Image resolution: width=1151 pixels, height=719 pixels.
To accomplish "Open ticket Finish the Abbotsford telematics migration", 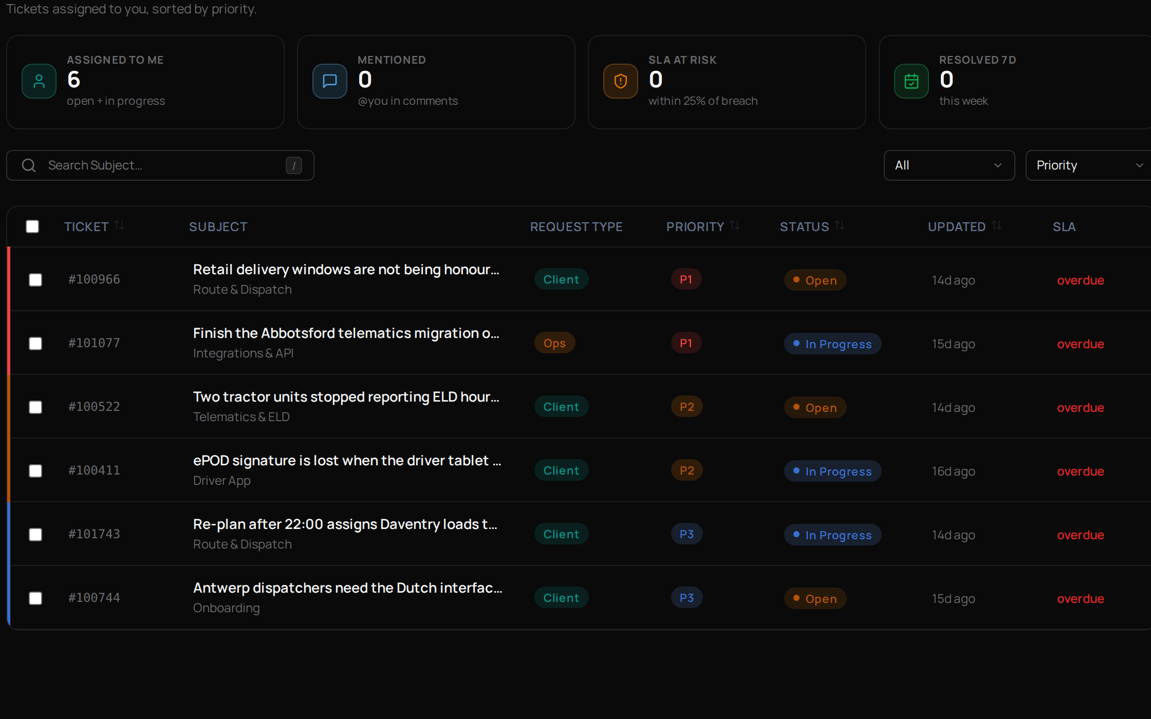I will tap(346, 333).
